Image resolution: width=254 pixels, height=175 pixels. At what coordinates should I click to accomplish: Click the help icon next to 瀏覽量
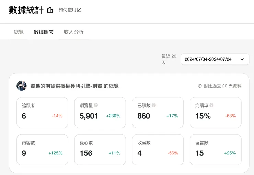pos(96,105)
